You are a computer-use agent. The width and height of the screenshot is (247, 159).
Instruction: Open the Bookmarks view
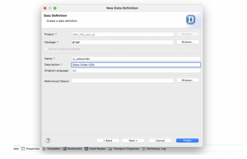tap(74, 149)
